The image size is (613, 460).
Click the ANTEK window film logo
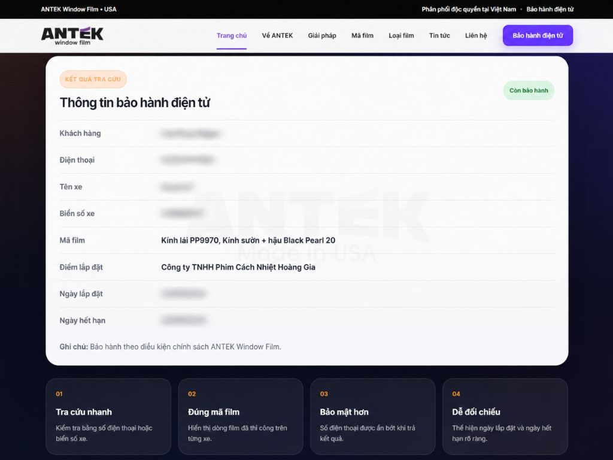click(72, 35)
